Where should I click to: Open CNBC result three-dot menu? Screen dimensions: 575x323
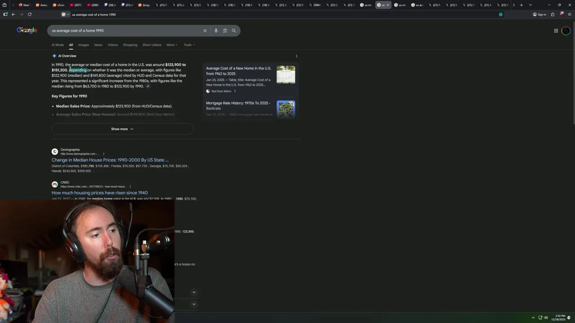130,187
